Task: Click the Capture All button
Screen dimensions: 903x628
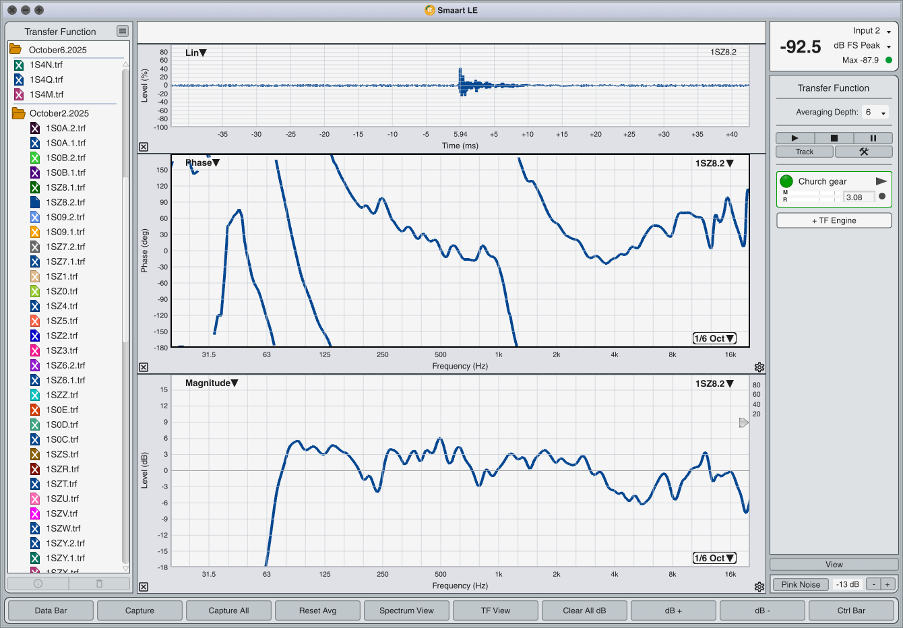Action: 228,610
